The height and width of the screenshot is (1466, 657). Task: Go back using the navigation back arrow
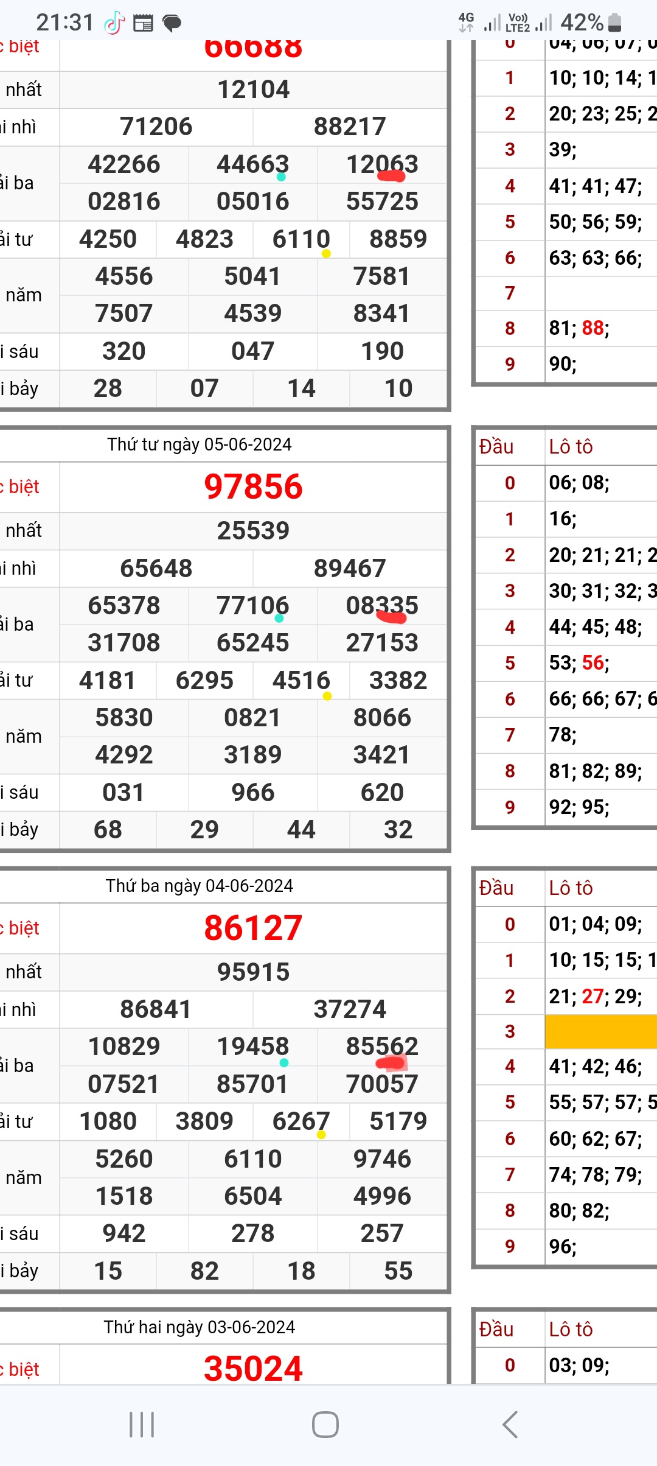coord(510,1425)
